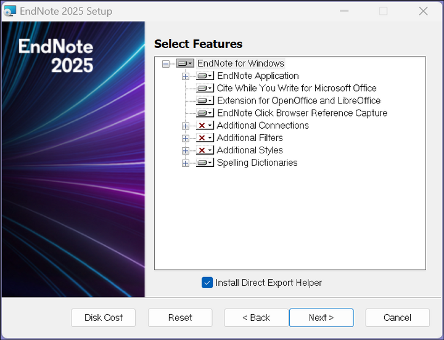Open the EndNote for Windows feature icon dropdown

[185, 63]
